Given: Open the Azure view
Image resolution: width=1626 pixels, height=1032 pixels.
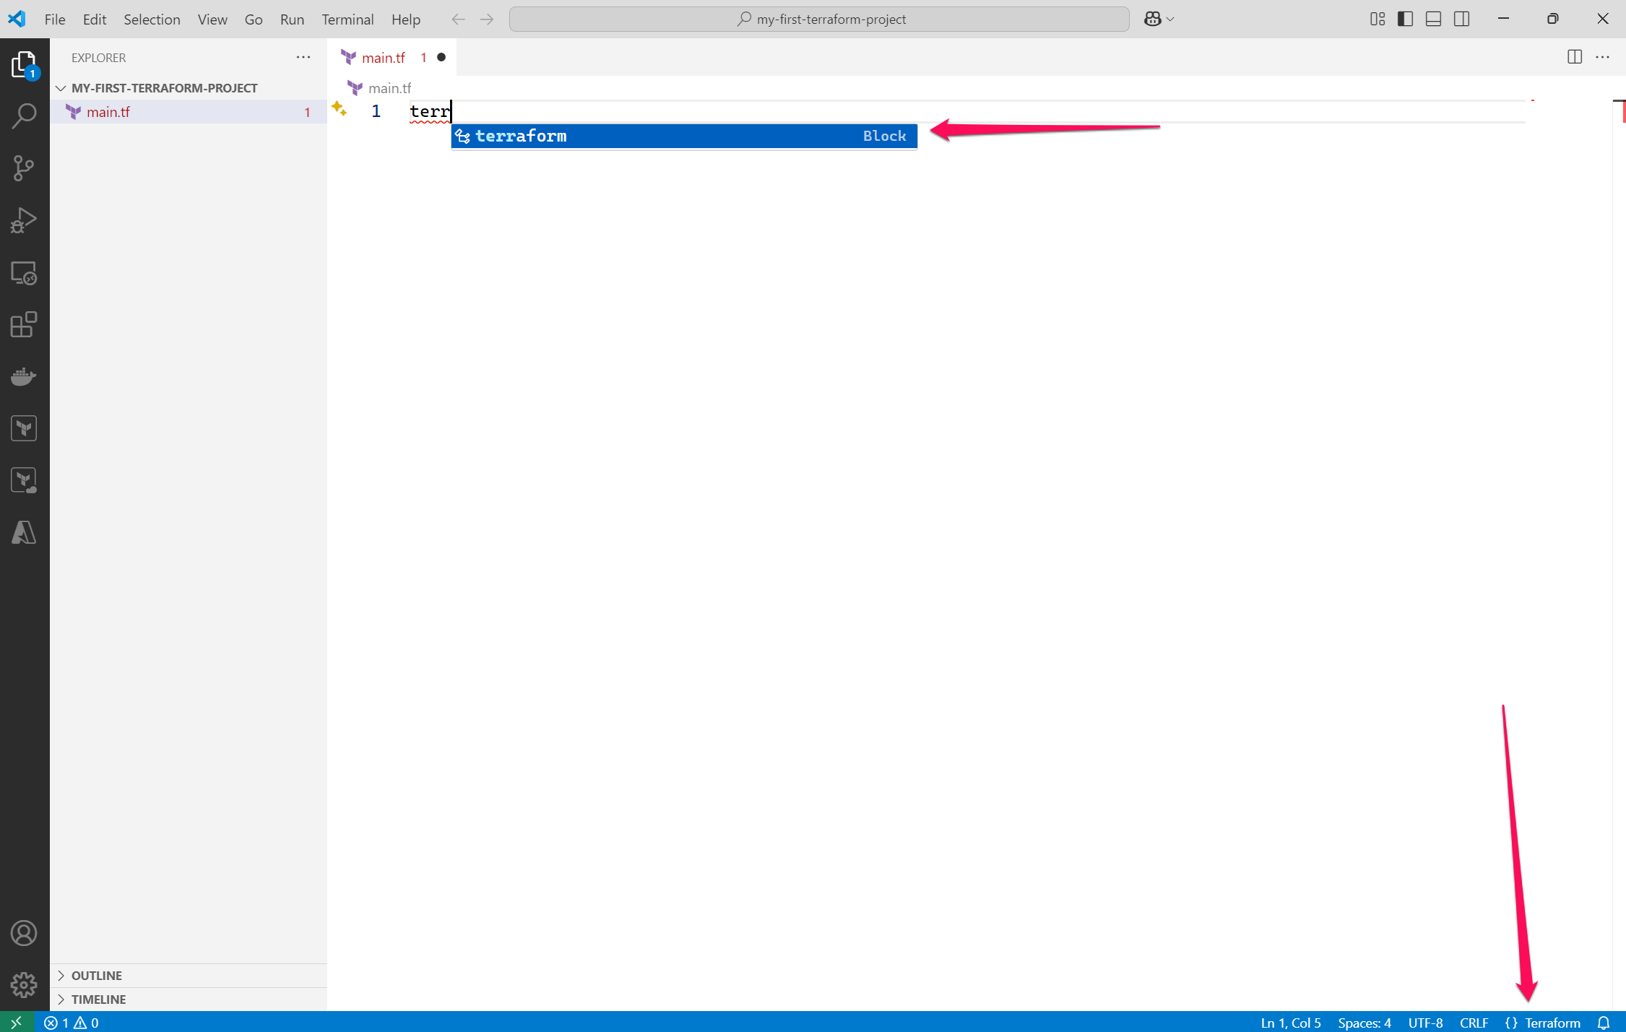Looking at the screenshot, I should point(24,533).
